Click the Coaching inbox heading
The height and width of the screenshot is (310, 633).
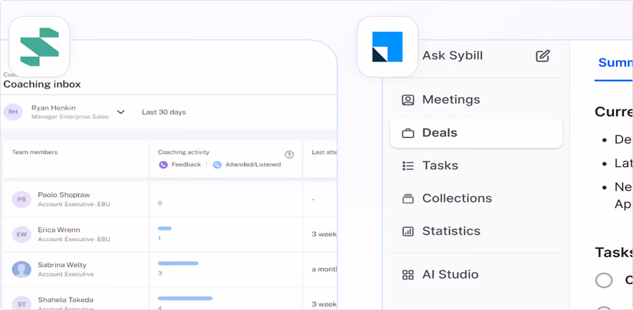pyautogui.click(x=42, y=84)
